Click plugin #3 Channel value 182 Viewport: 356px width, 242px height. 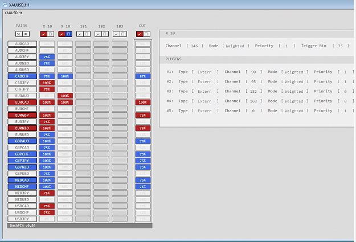253,92
